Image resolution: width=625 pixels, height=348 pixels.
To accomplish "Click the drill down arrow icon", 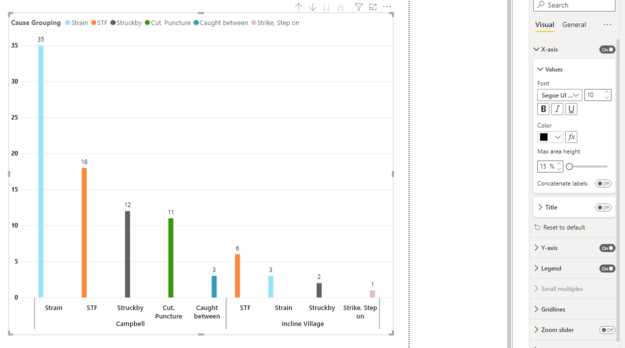I will (x=313, y=7).
